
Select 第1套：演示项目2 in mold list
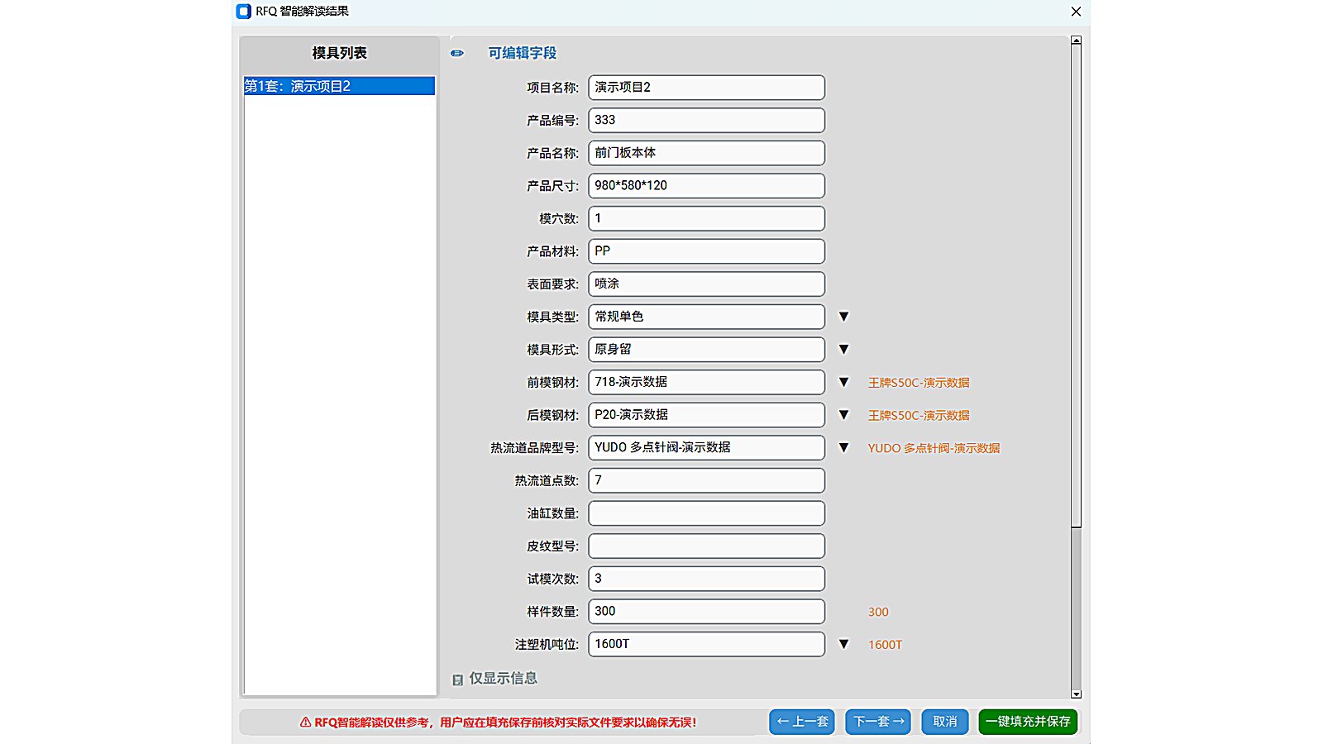(339, 86)
